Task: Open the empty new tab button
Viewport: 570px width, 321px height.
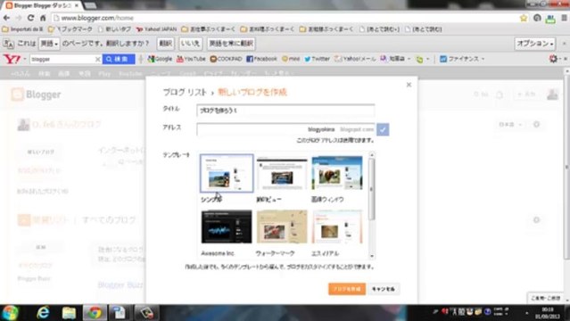Action: pos(90,5)
